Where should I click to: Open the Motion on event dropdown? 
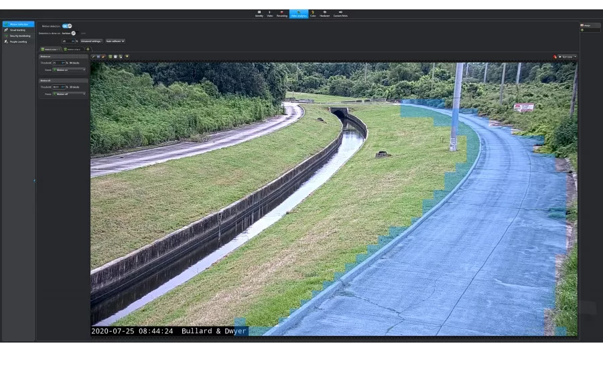(70, 70)
